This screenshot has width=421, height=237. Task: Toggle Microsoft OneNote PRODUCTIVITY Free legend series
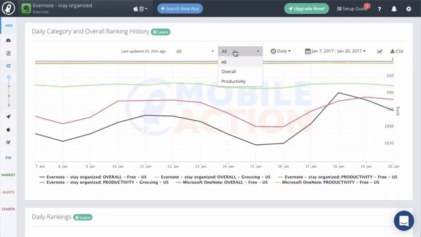click(327, 182)
